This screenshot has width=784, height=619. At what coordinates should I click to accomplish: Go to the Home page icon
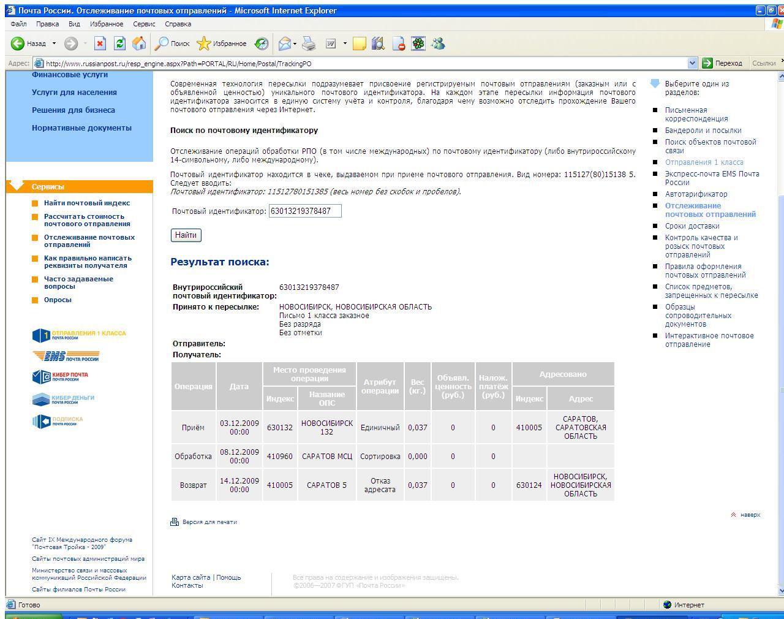pyautogui.click(x=139, y=44)
